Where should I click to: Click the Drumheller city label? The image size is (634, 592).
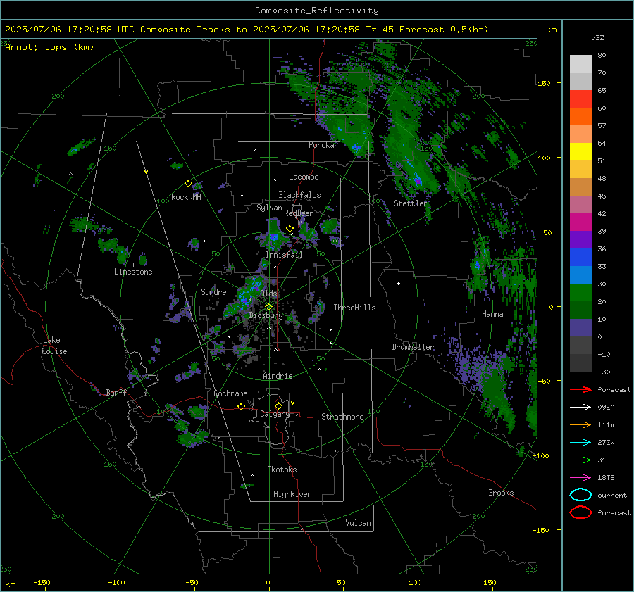(413, 347)
